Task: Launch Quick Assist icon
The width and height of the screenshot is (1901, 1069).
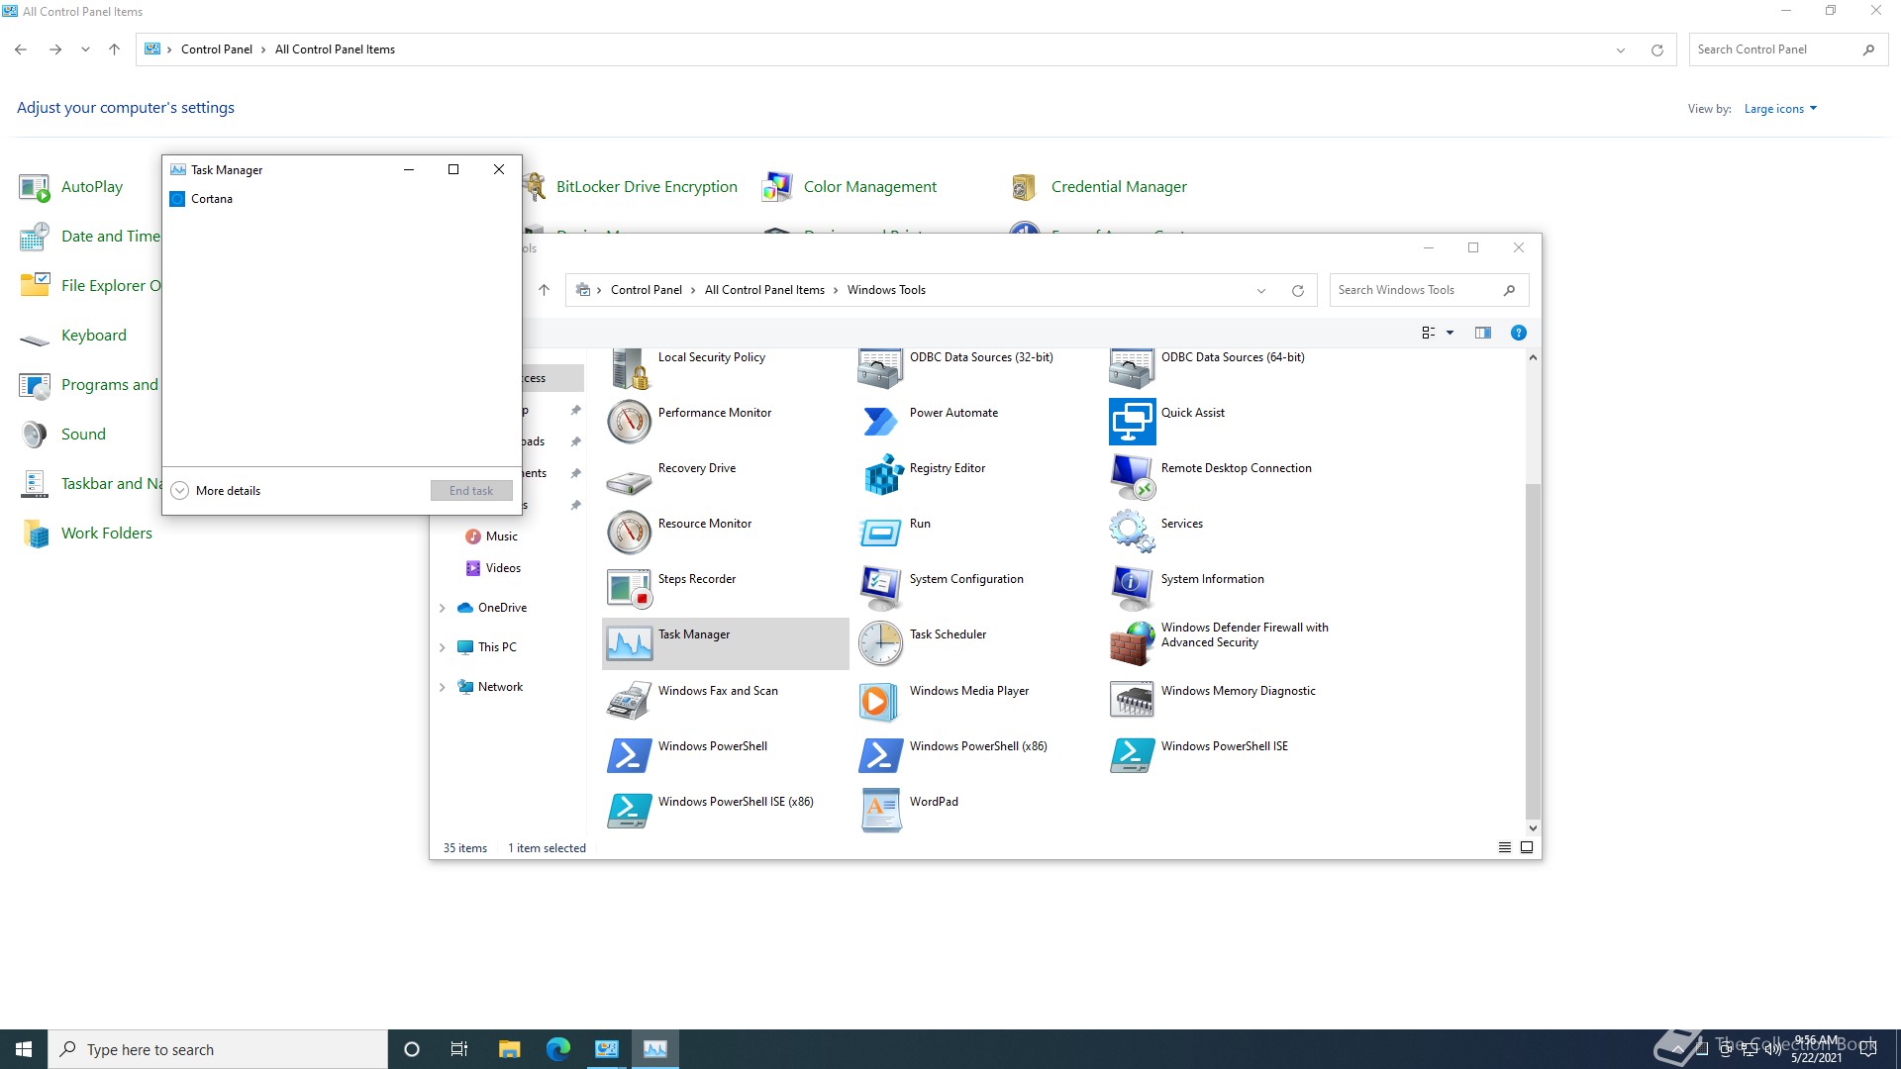Action: 1132,423
